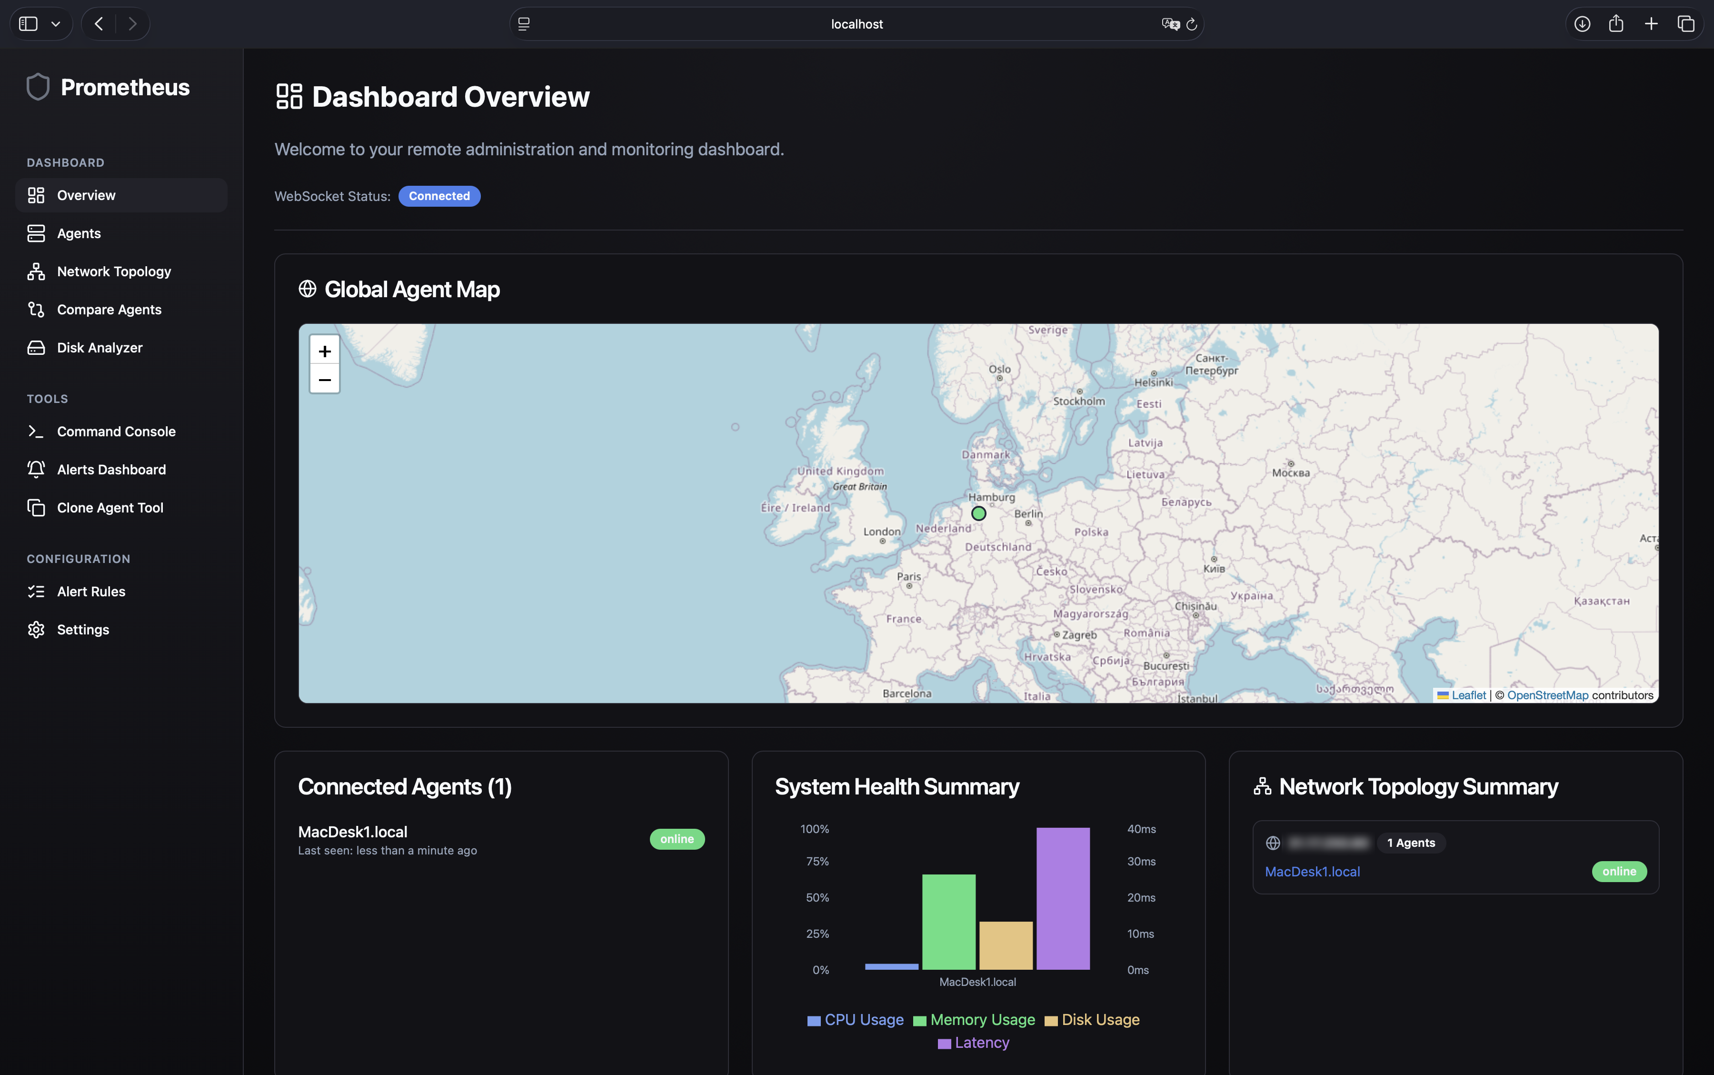The width and height of the screenshot is (1714, 1075).
Task: Zoom in on the Global Agent Map
Action: pyautogui.click(x=325, y=351)
